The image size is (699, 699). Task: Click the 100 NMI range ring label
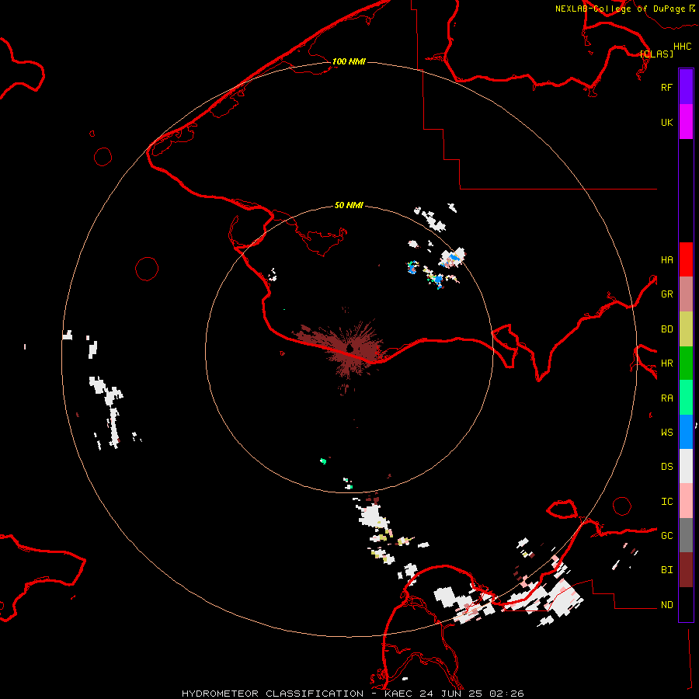click(349, 61)
